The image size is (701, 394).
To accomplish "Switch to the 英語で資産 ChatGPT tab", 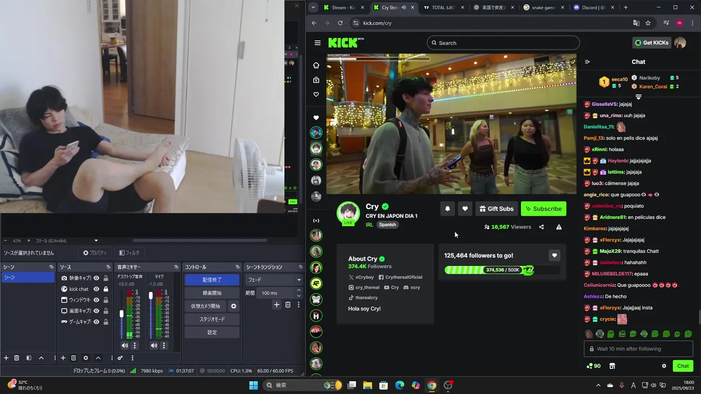I will pyautogui.click(x=493, y=8).
